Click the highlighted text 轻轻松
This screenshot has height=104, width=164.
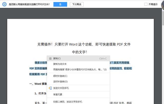(128, 68)
